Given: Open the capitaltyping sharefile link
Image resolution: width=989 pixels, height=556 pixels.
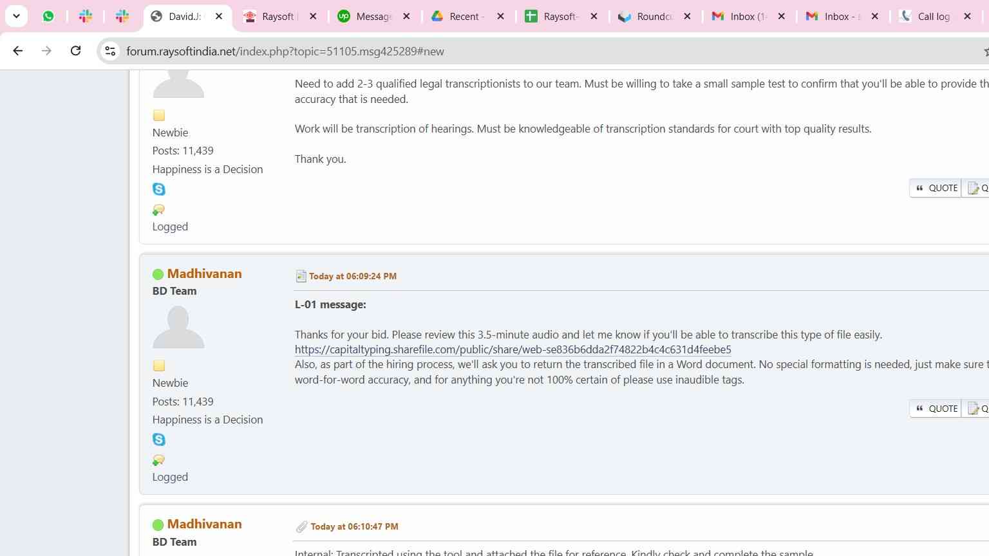Looking at the screenshot, I should click(x=513, y=349).
